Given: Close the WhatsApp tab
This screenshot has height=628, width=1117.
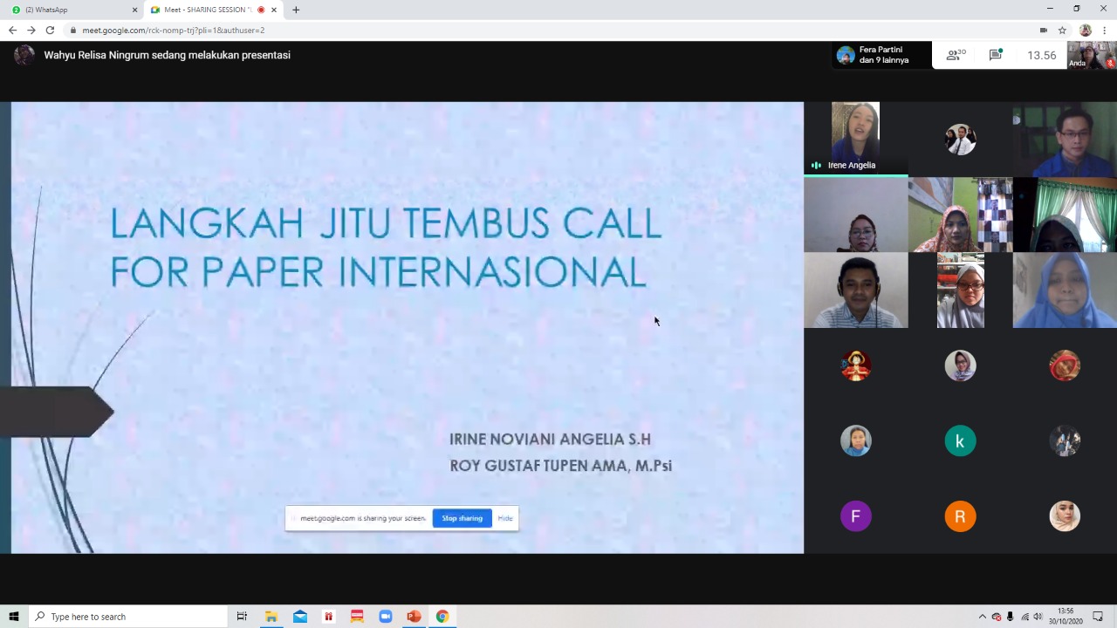Looking at the screenshot, I should [134, 10].
